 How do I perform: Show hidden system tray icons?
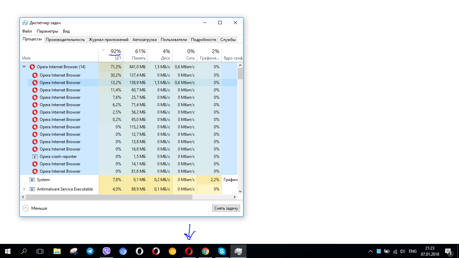[371, 251]
